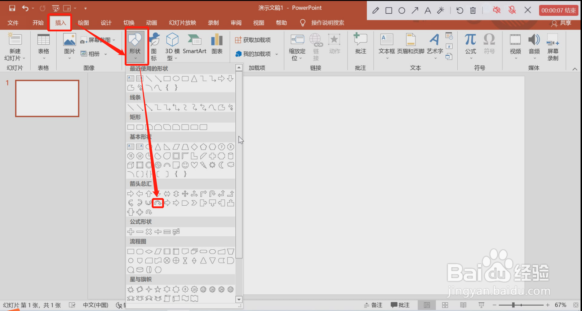Select the heart shape
The height and width of the screenshot is (311, 582).
[x=194, y=165]
